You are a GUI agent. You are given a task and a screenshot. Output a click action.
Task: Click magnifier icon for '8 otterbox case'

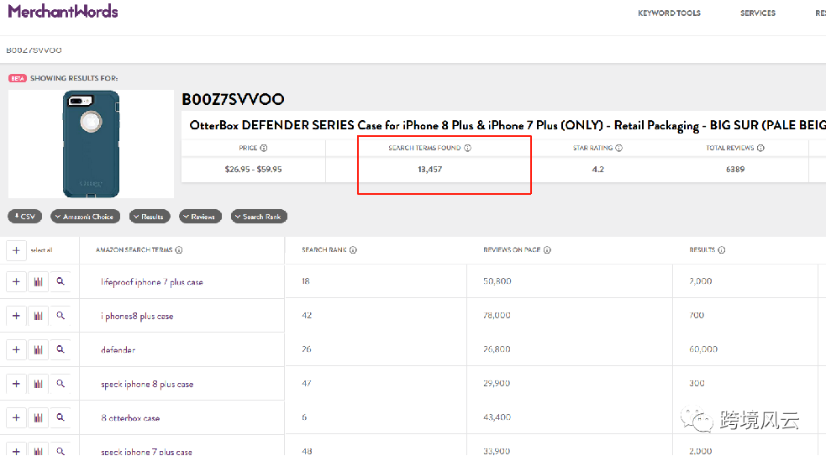pyautogui.click(x=61, y=417)
